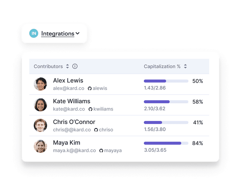Screen dimensions: 241x185
Task: Click Chris O'Connor's avatar photo
Action: click(x=40, y=125)
